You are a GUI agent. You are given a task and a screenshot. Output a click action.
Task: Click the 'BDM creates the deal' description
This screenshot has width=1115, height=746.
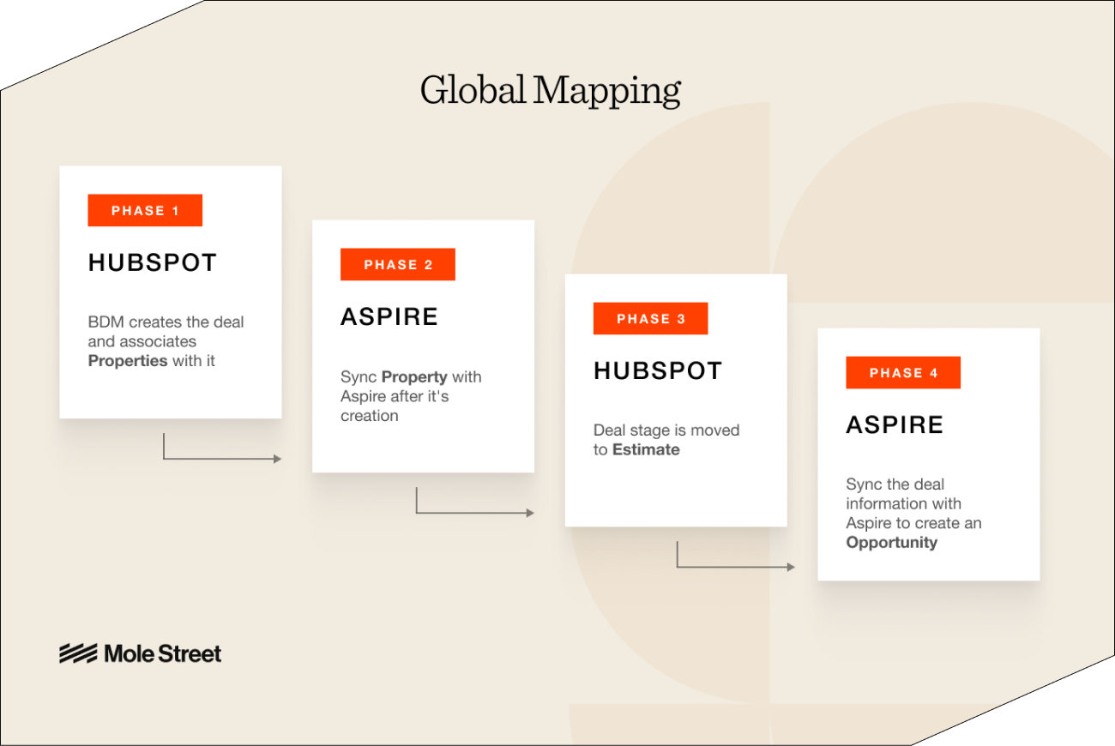click(x=166, y=341)
